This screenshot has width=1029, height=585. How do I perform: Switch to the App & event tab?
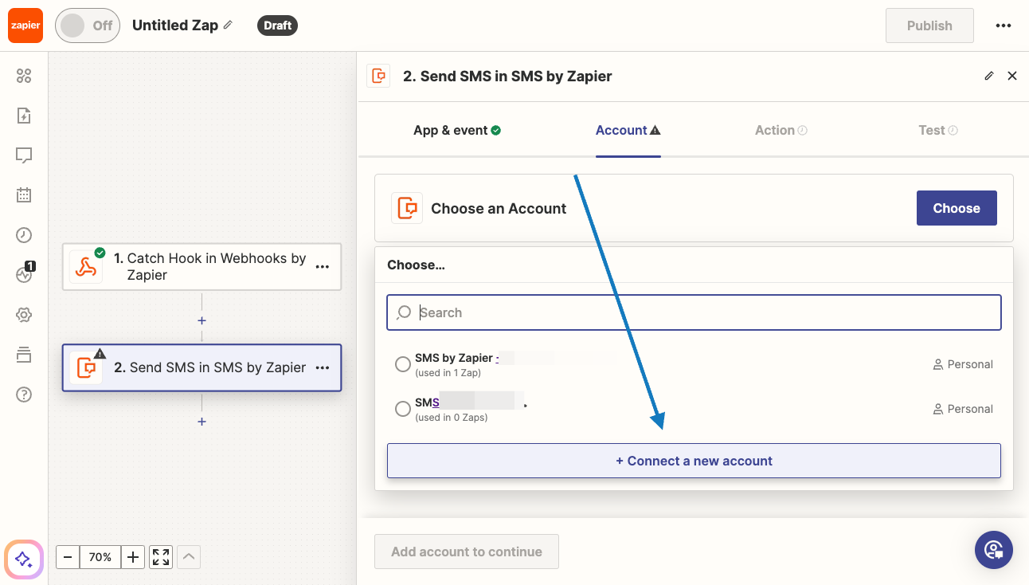click(457, 130)
